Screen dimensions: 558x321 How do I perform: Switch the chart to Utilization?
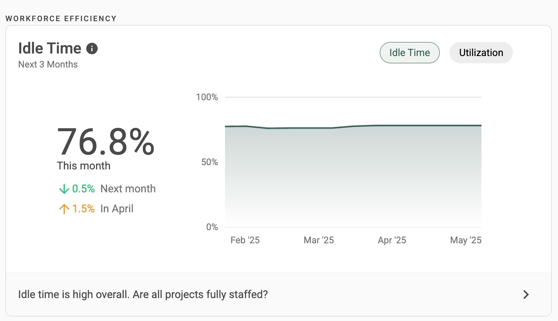(x=481, y=53)
